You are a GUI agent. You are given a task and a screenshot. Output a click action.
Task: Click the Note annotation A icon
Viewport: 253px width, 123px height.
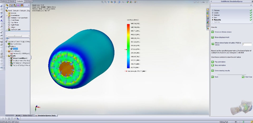pos(2,20)
